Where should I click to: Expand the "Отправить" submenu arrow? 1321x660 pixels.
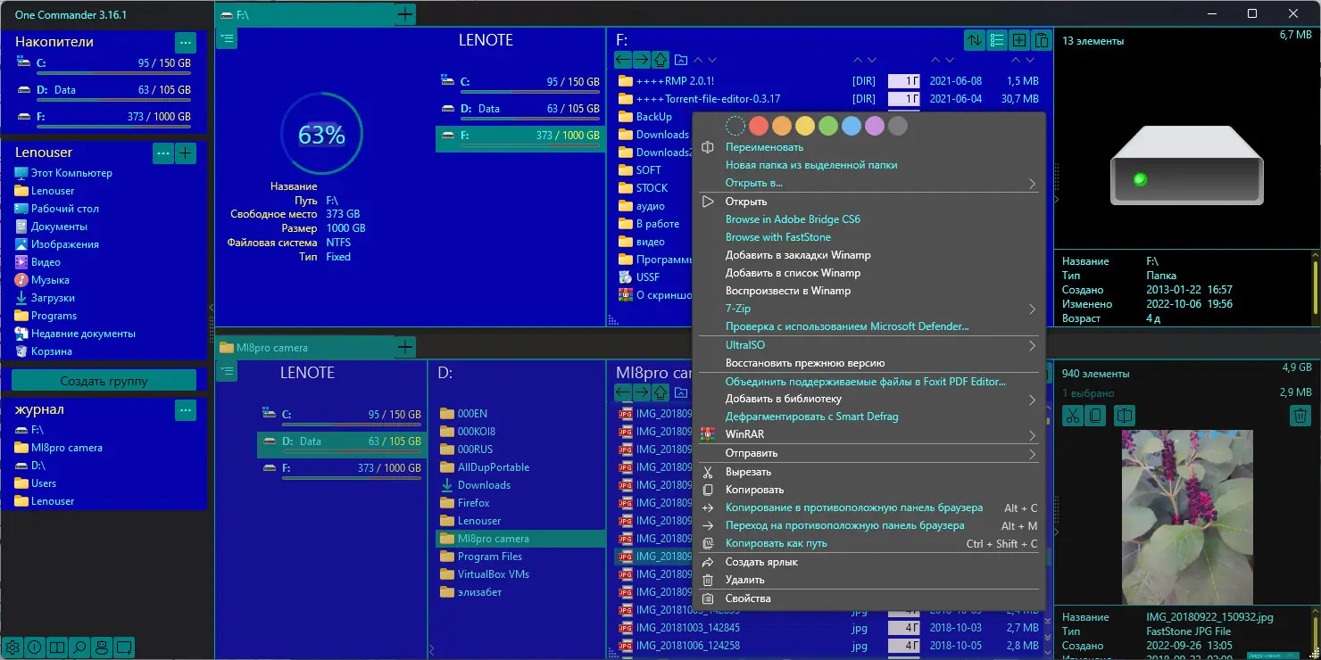pos(1032,453)
